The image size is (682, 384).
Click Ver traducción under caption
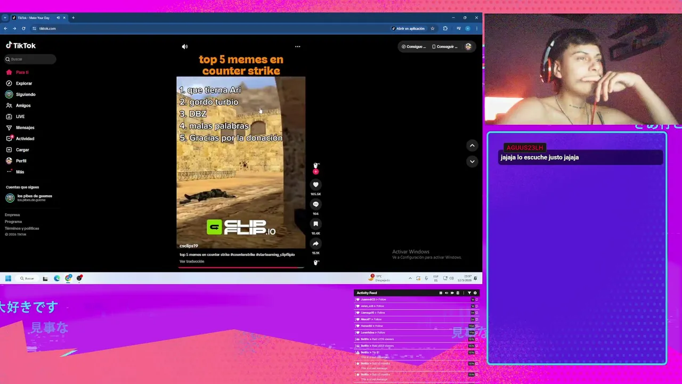192,261
